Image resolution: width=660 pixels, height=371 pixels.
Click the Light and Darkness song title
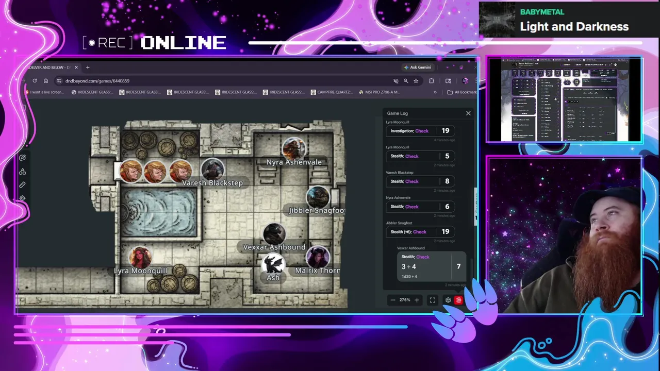(574, 27)
